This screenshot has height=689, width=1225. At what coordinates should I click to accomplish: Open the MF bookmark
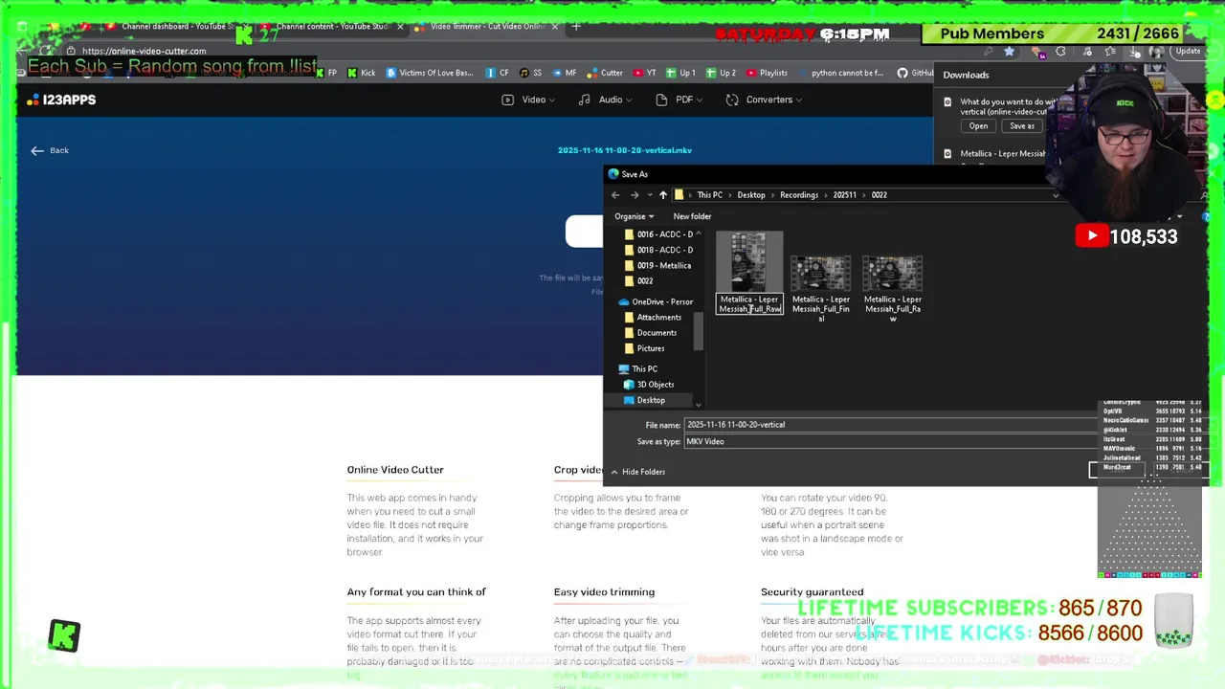point(565,73)
